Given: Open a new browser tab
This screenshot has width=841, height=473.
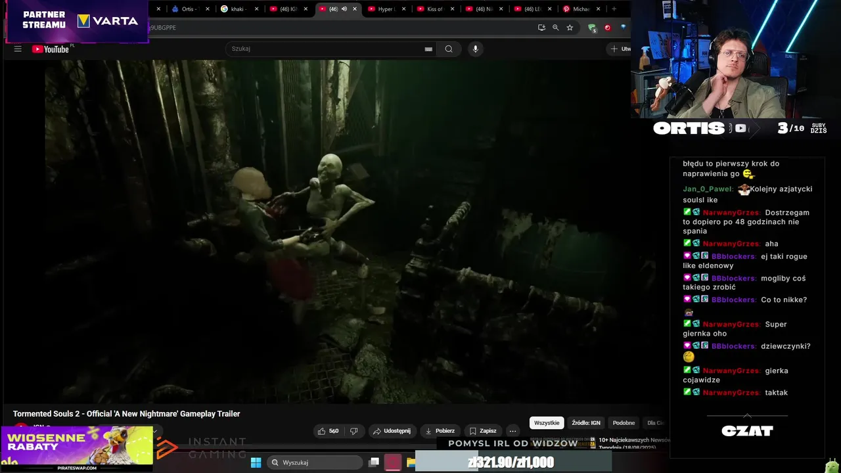Looking at the screenshot, I should (x=614, y=9).
